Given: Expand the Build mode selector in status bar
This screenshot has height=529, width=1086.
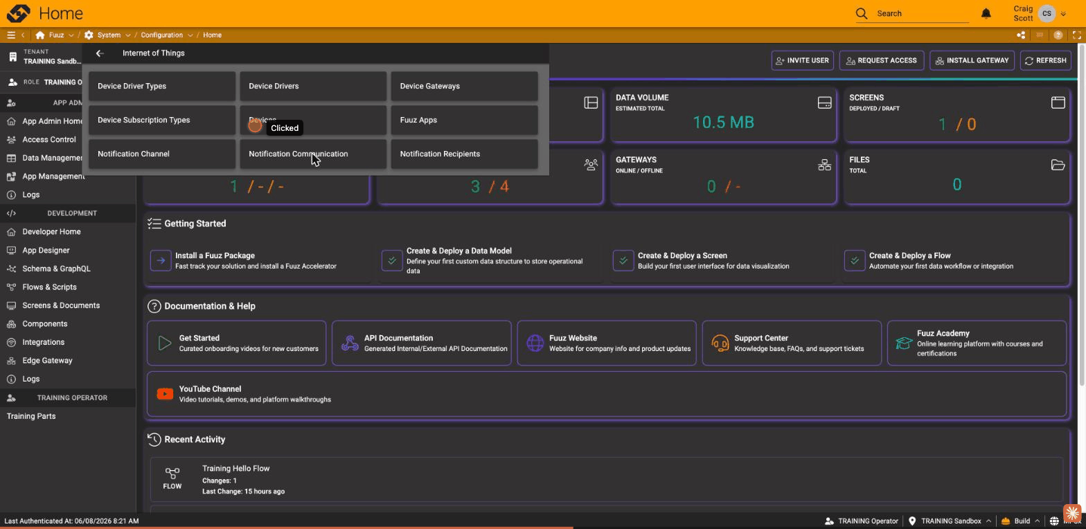Looking at the screenshot, I should tap(1037, 521).
